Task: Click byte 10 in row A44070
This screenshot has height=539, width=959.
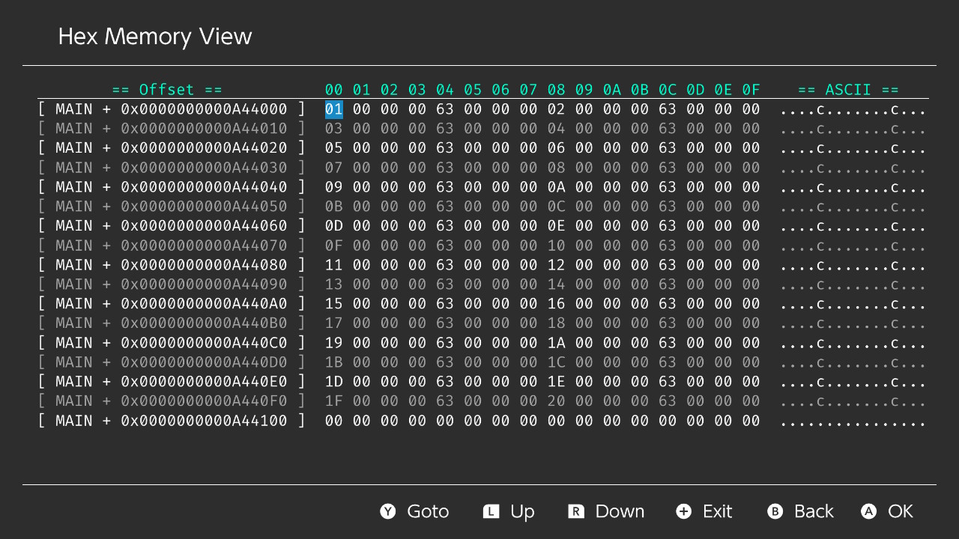Action: click(x=556, y=246)
